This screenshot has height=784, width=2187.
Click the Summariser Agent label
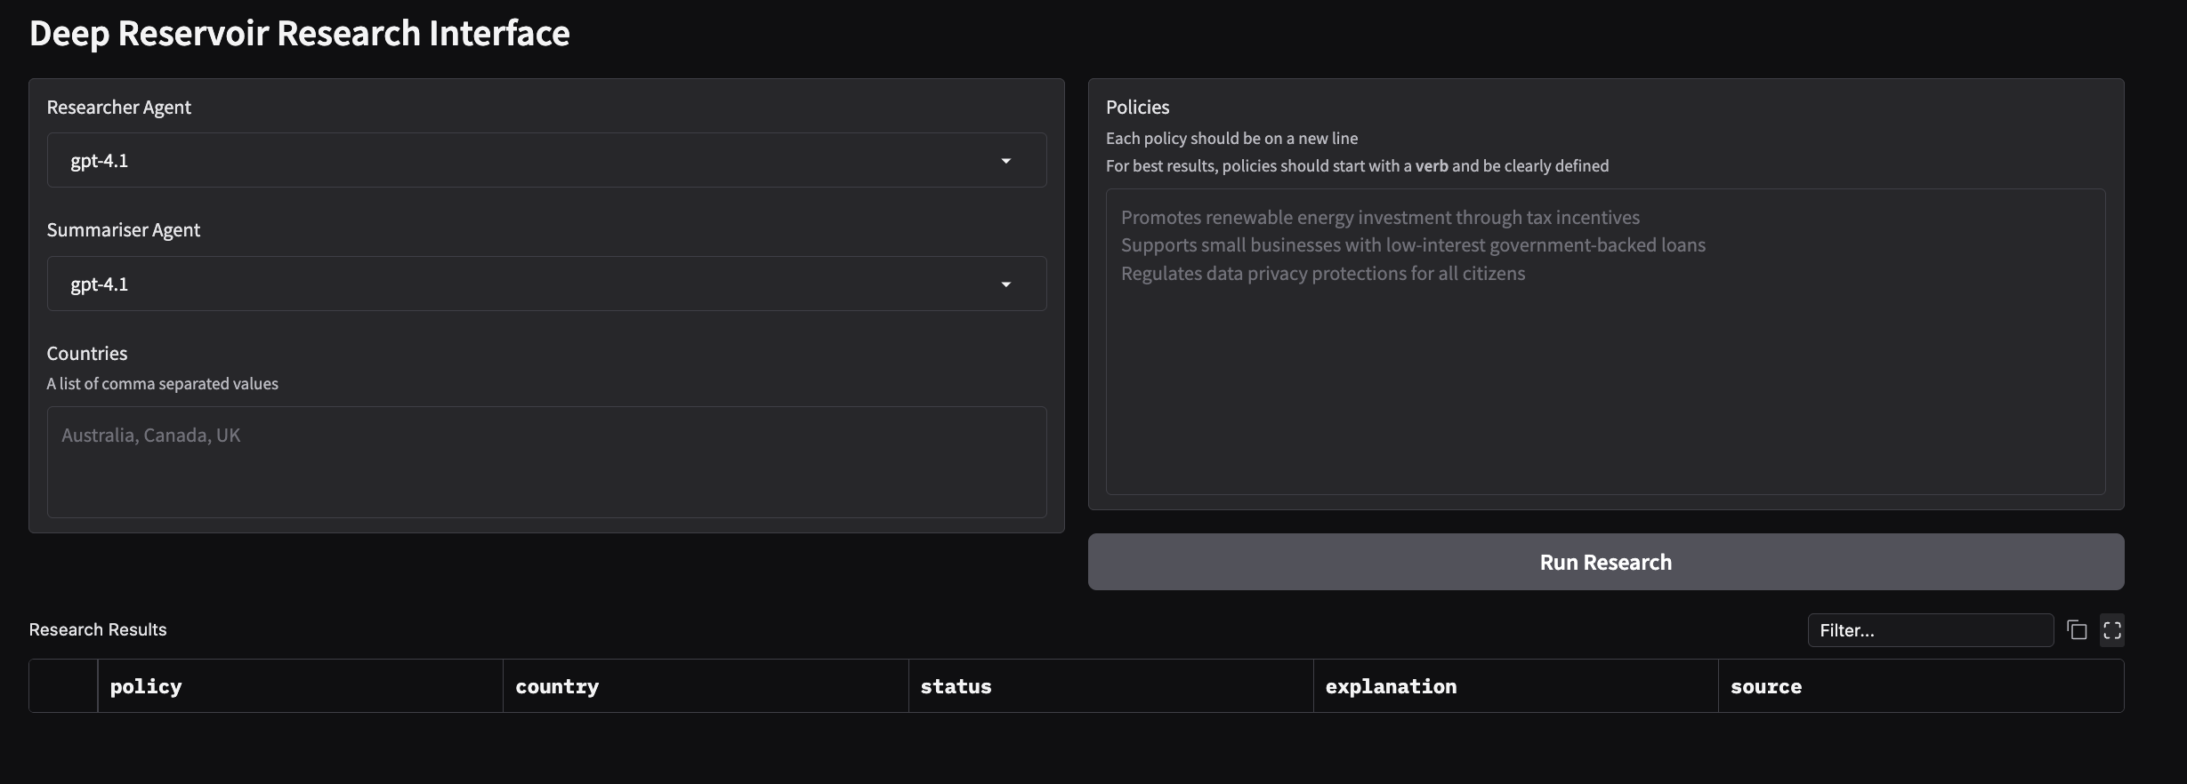124,229
